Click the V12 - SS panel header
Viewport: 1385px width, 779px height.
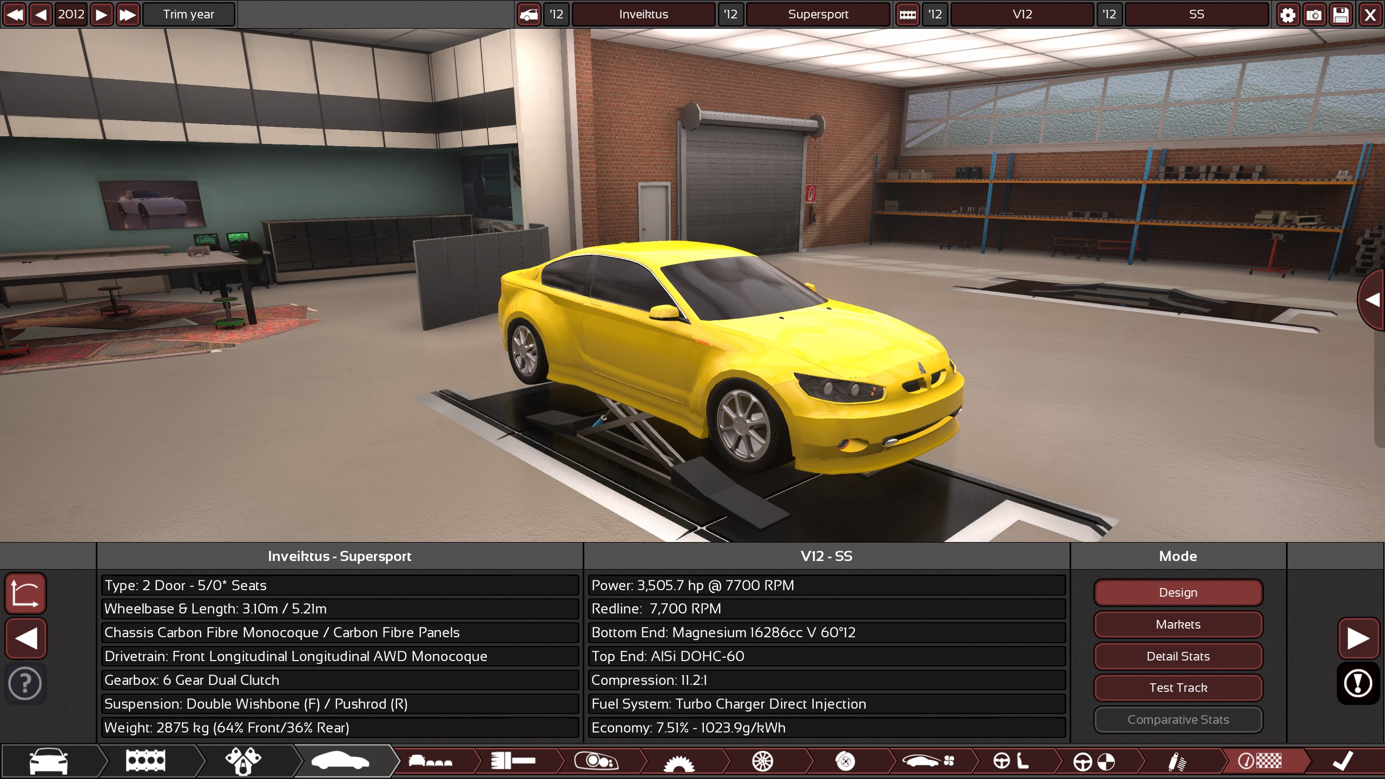coord(827,556)
